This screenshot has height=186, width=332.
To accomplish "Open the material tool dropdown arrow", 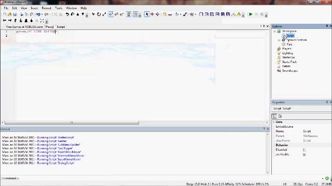I will (x=196, y=14).
